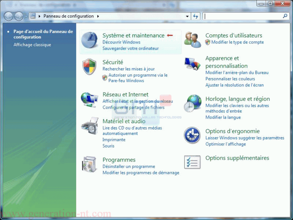Viewport: 293px width, 220px height.
Task: Open the Options supplémentaires heading
Action: click(x=237, y=158)
